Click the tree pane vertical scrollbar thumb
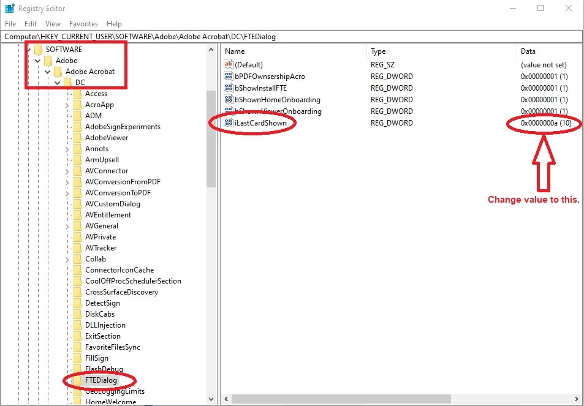Screen dimensions: 584x406 point(211,138)
